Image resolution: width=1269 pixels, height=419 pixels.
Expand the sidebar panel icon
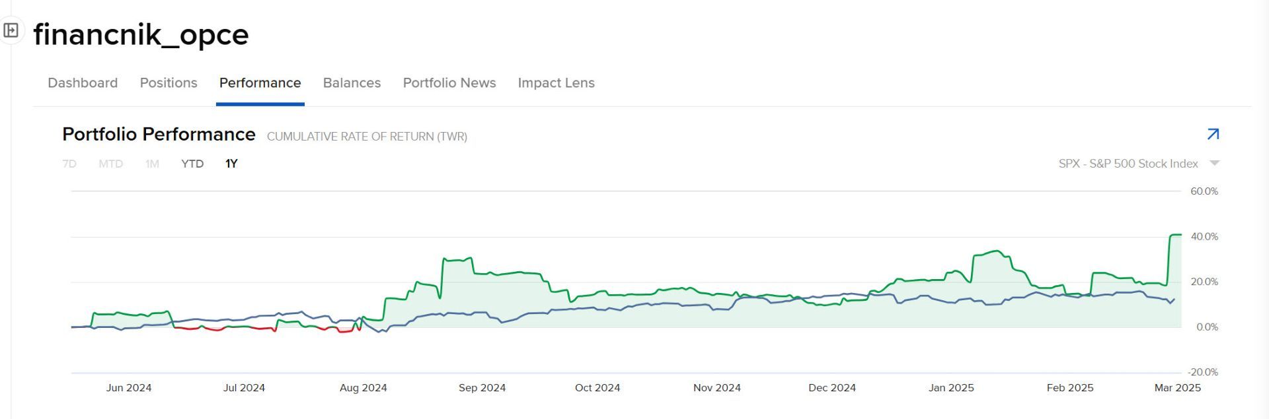click(x=11, y=30)
